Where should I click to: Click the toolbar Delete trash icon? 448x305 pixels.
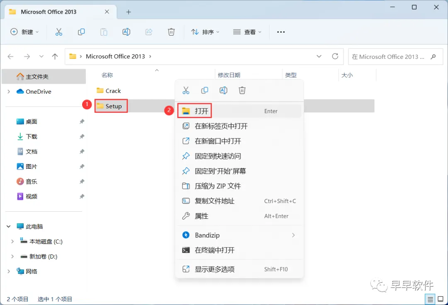(x=171, y=32)
